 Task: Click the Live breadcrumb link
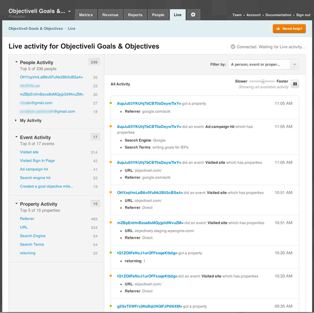pos(71,28)
